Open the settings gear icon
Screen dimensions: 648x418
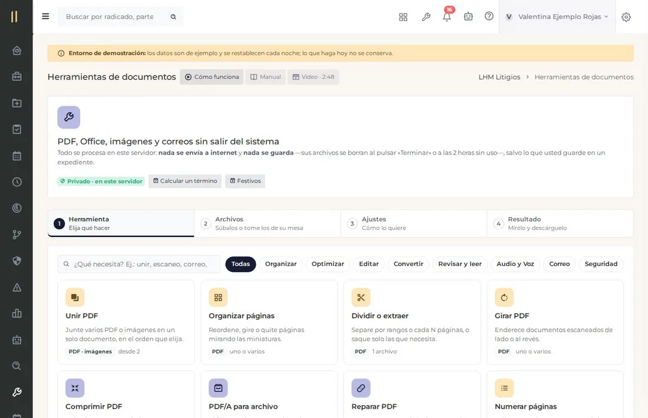click(x=626, y=17)
